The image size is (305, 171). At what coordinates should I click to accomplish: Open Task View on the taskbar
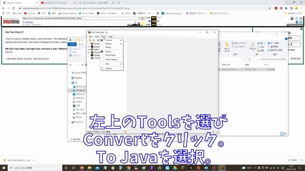(74, 168)
